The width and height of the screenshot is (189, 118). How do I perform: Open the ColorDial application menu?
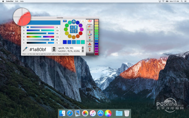pos(10,1)
